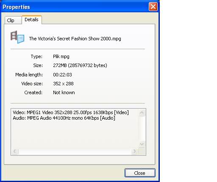Click the vertical scrollbar track in codec box
This screenshot has width=217, height=182.
142,129
